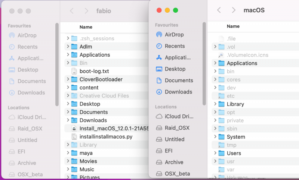Expand the maya folder in fabio window

coord(68,153)
